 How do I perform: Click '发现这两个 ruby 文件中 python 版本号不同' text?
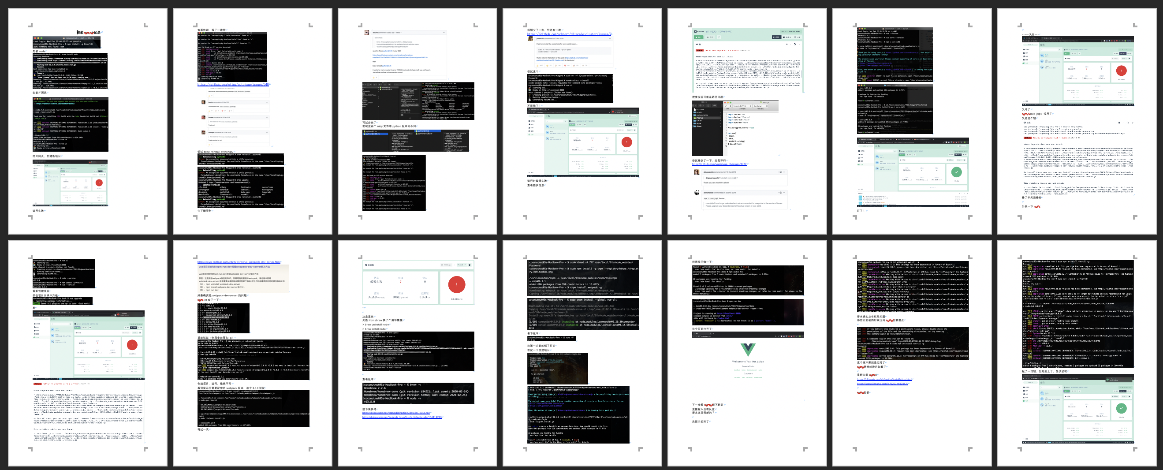pos(389,127)
